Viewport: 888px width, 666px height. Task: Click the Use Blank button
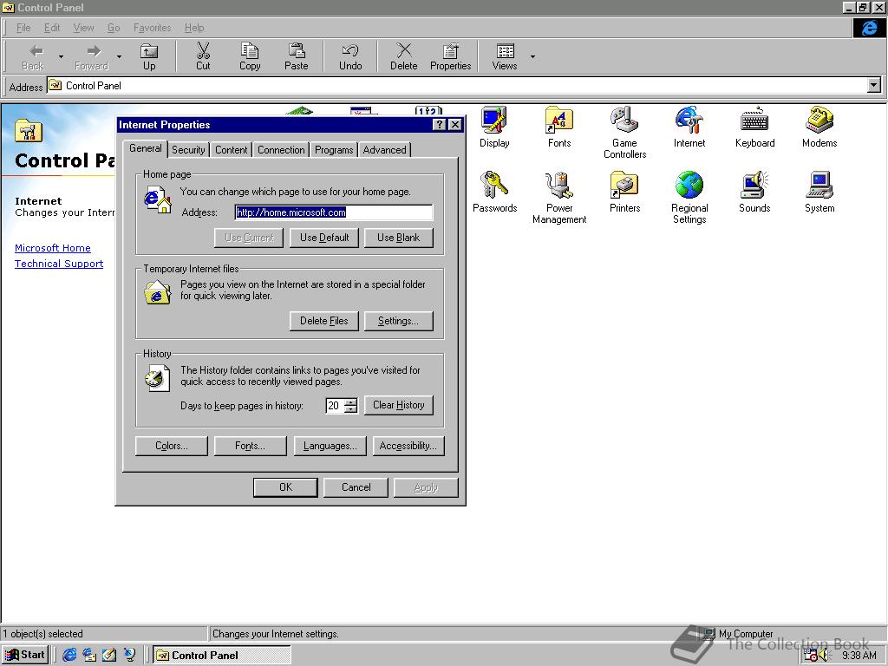tap(398, 238)
